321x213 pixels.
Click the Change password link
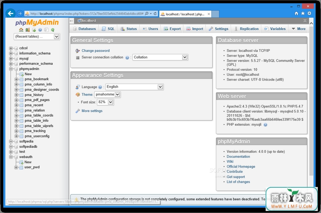tap(95, 50)
